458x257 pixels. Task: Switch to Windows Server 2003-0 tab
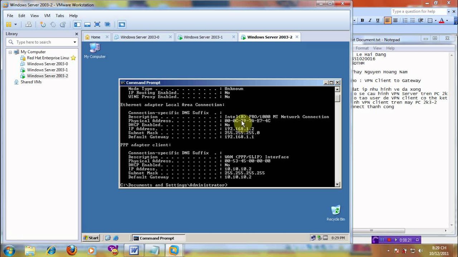point(140,37)
